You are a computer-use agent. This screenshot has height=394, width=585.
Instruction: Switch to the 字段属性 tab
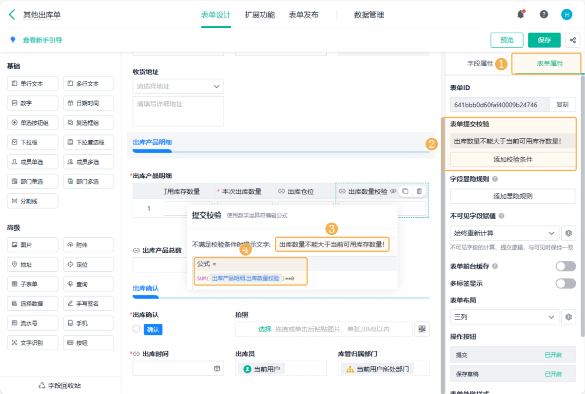[x=480, y=63]
